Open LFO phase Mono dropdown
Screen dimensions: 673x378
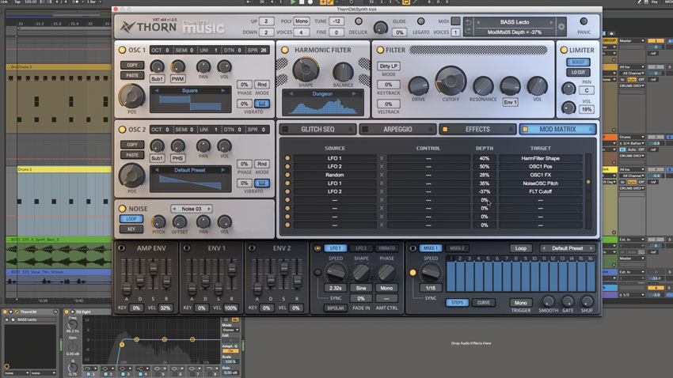pos(386,288)
